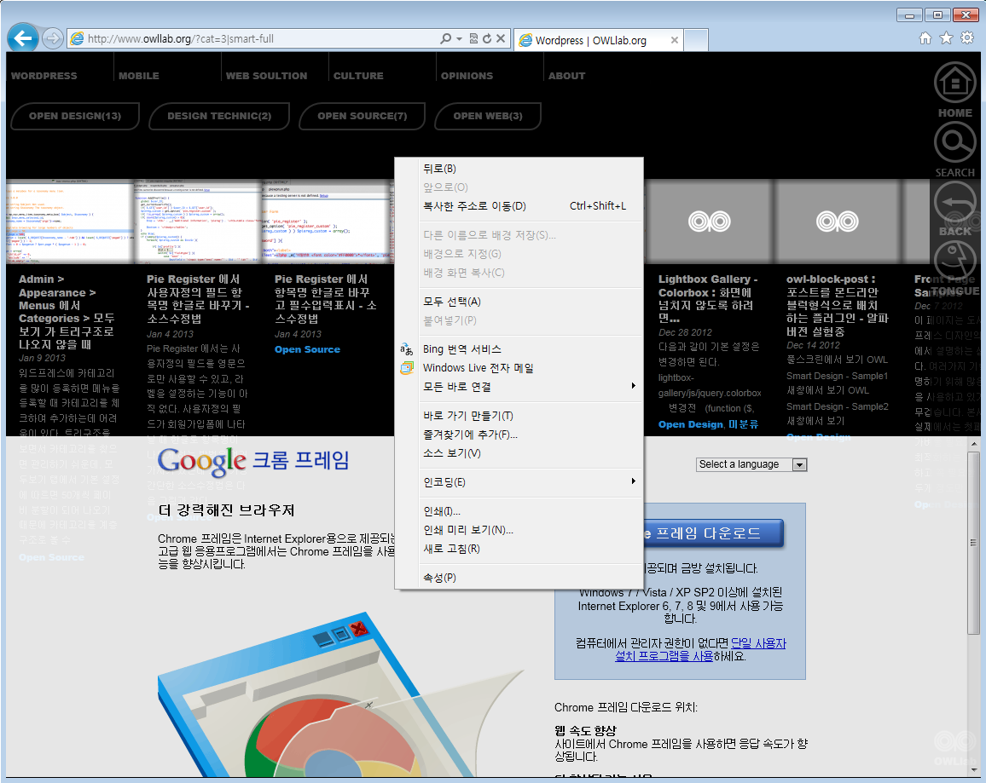Open the address bar search dropdown arrow
Screen dimensions: 986x783
tap(459, 39)
